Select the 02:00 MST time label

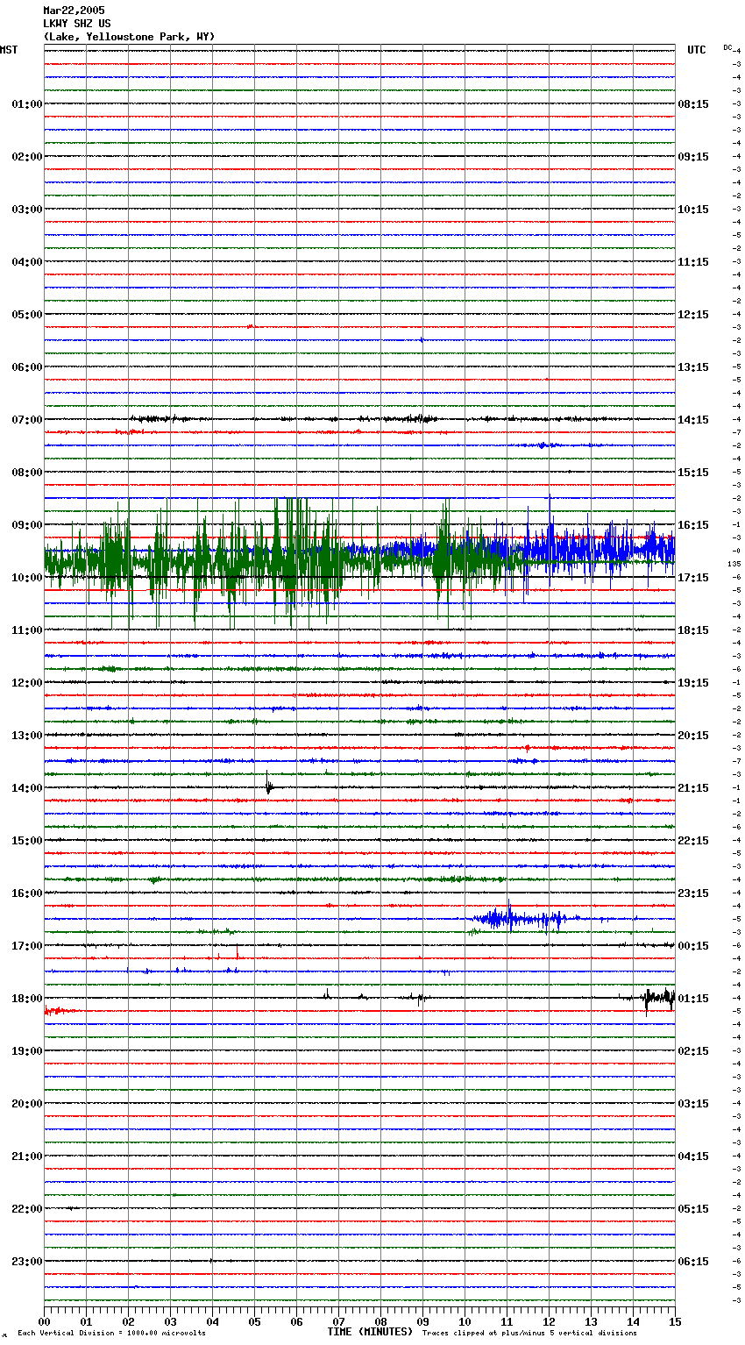(27, 157)
